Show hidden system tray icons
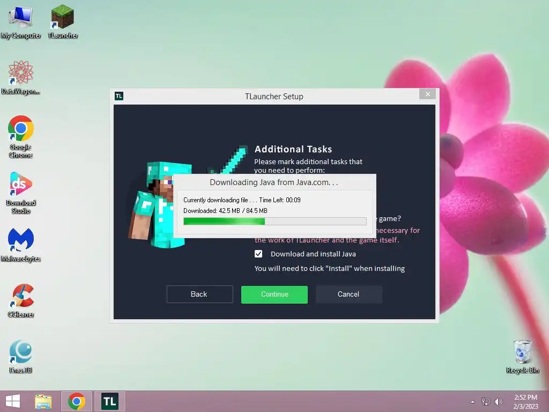This screenshot has height=412, width=549. click(473, 402)
